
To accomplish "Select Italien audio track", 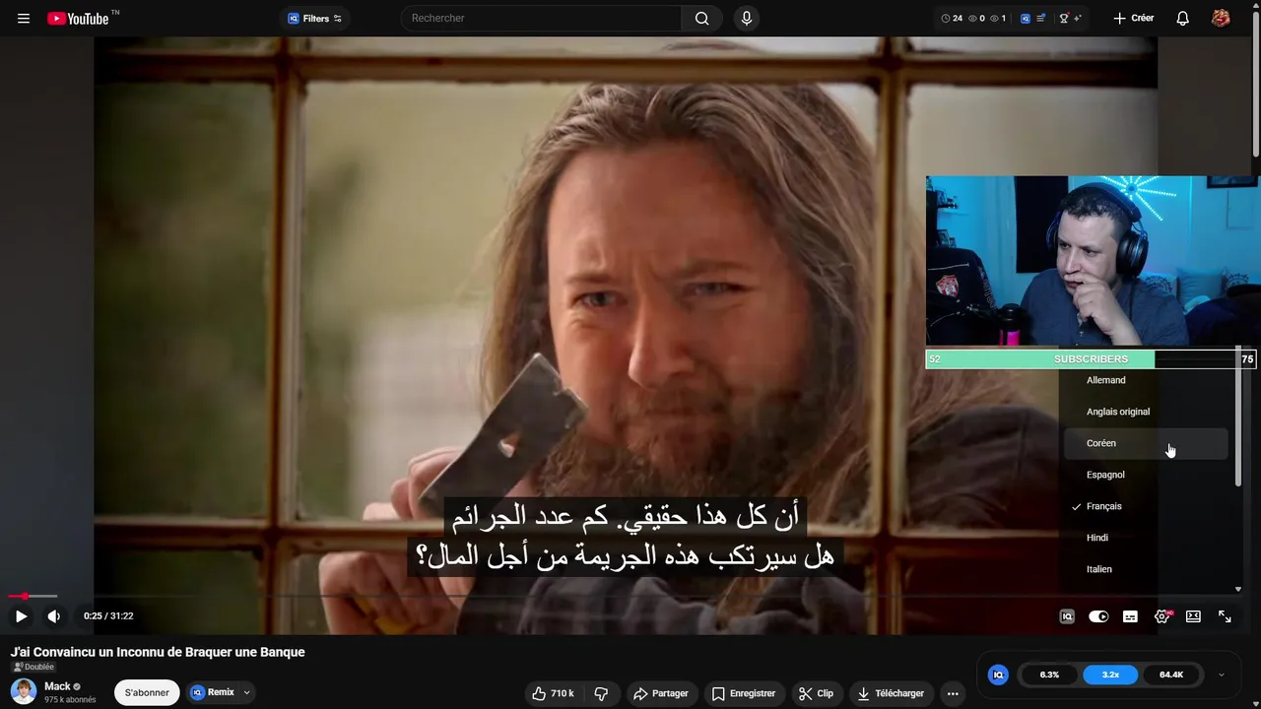I will [1146, 569].
